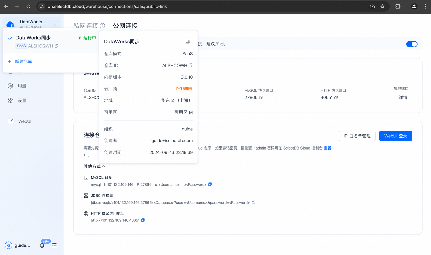Click help question icon beside 私网连接

pyautogui.click(x=102, y=26)
